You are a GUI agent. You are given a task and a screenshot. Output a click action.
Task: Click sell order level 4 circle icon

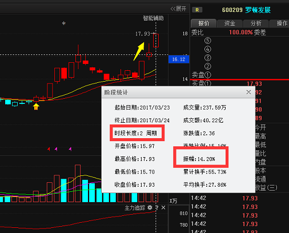207,49
